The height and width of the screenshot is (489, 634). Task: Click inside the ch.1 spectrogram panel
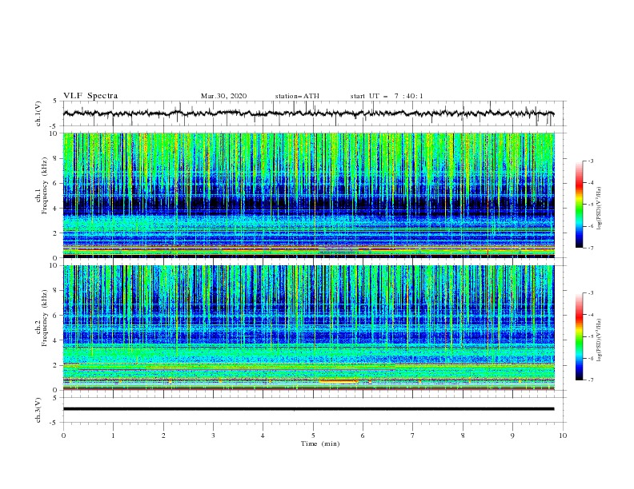point(308,195)
